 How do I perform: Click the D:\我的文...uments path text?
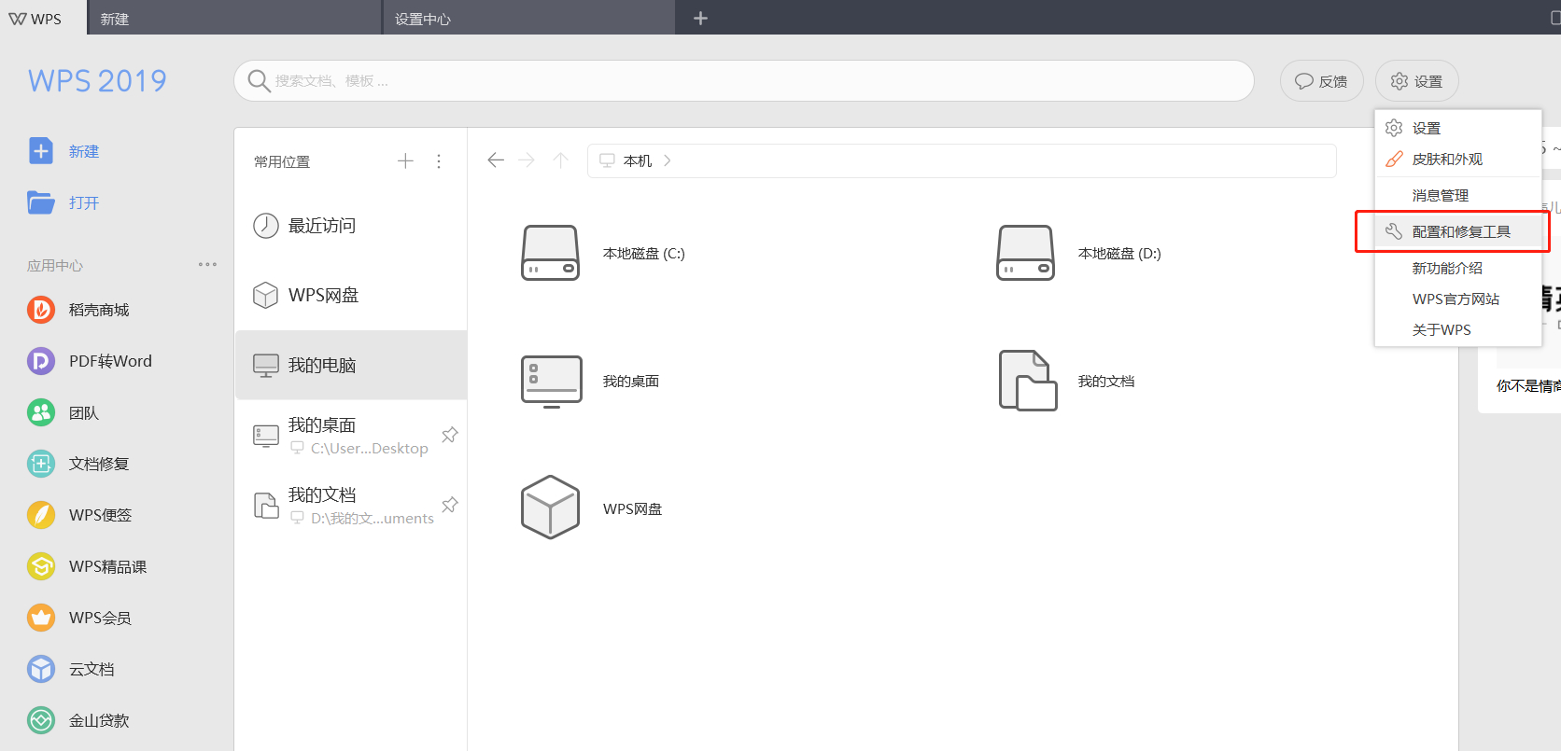pyautogui.click(x=373, y=519)
